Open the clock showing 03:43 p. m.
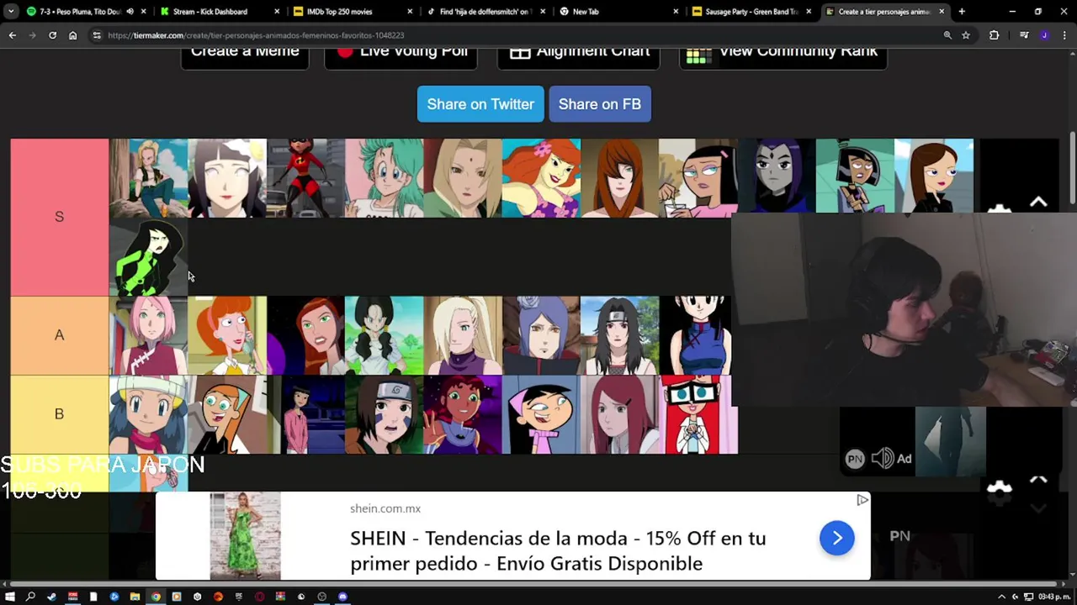 pos(1053,597)
